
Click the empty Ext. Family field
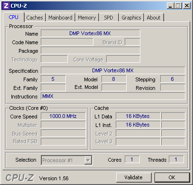pyautogui.click(x=53, y=88)
